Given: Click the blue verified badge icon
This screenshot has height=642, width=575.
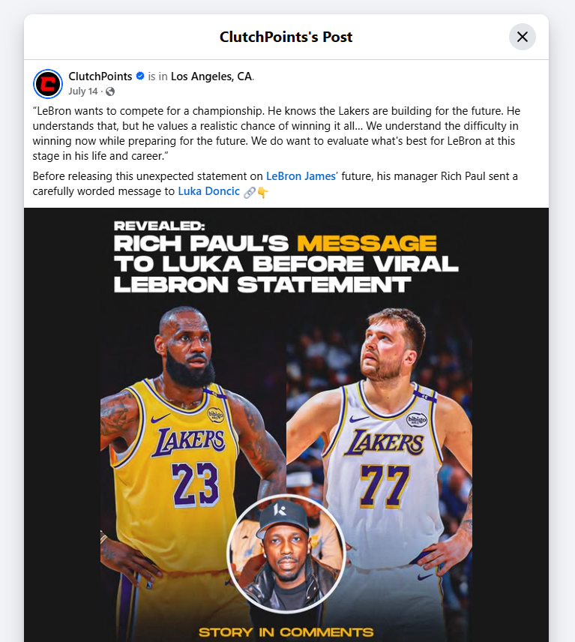Looking at the screenshot, I should coord(140,76).
